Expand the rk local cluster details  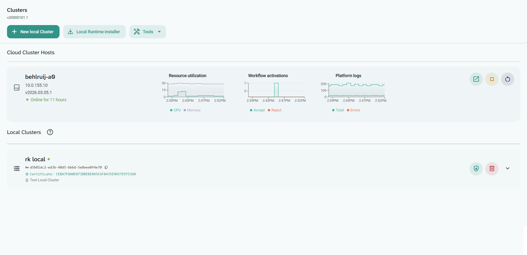click(507, 168)
